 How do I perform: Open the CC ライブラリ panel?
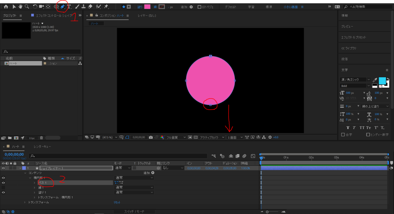(x=349, y=48)
